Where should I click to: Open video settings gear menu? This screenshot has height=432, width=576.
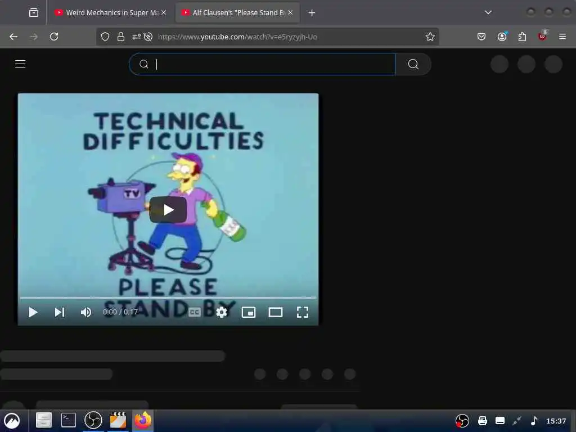222,312
